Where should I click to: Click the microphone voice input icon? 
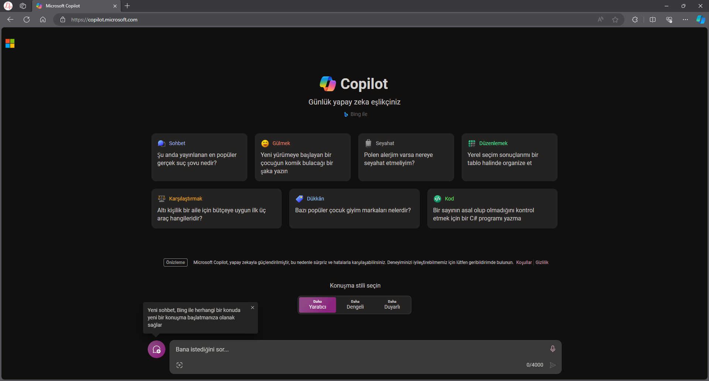(x=552, y=349)
